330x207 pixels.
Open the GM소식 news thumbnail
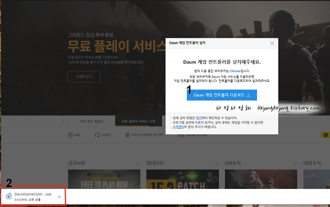click(261, 179)
